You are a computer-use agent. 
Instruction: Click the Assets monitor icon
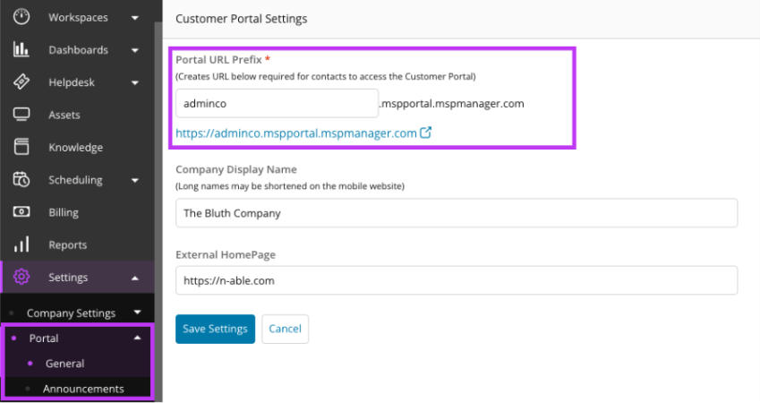pos(21,115)
